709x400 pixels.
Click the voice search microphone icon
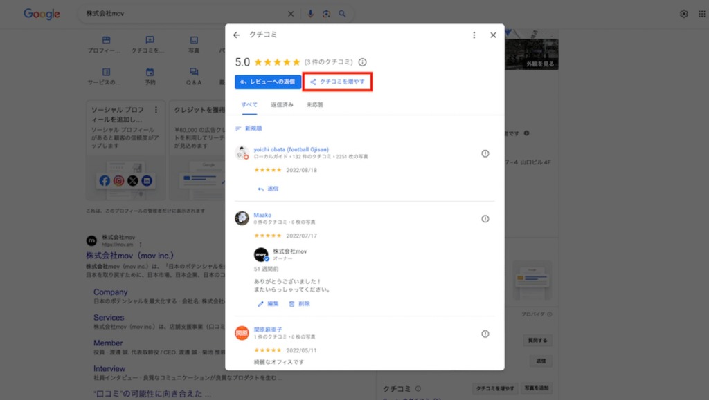click(x=310, y=14)
